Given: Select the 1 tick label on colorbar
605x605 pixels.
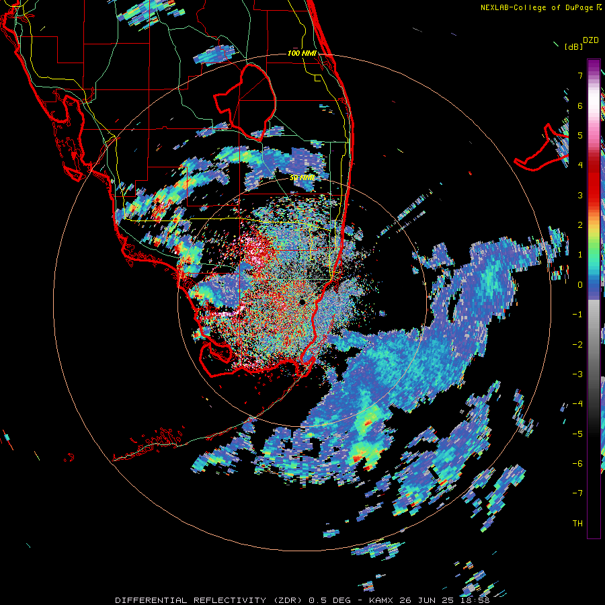Looking at the screenshot, I should point(580,255).
